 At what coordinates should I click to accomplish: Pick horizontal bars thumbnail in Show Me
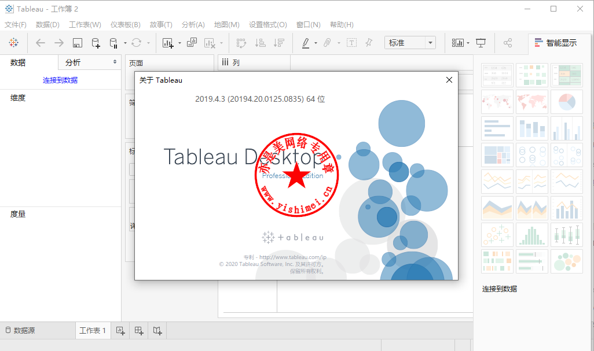pos(497,128)
